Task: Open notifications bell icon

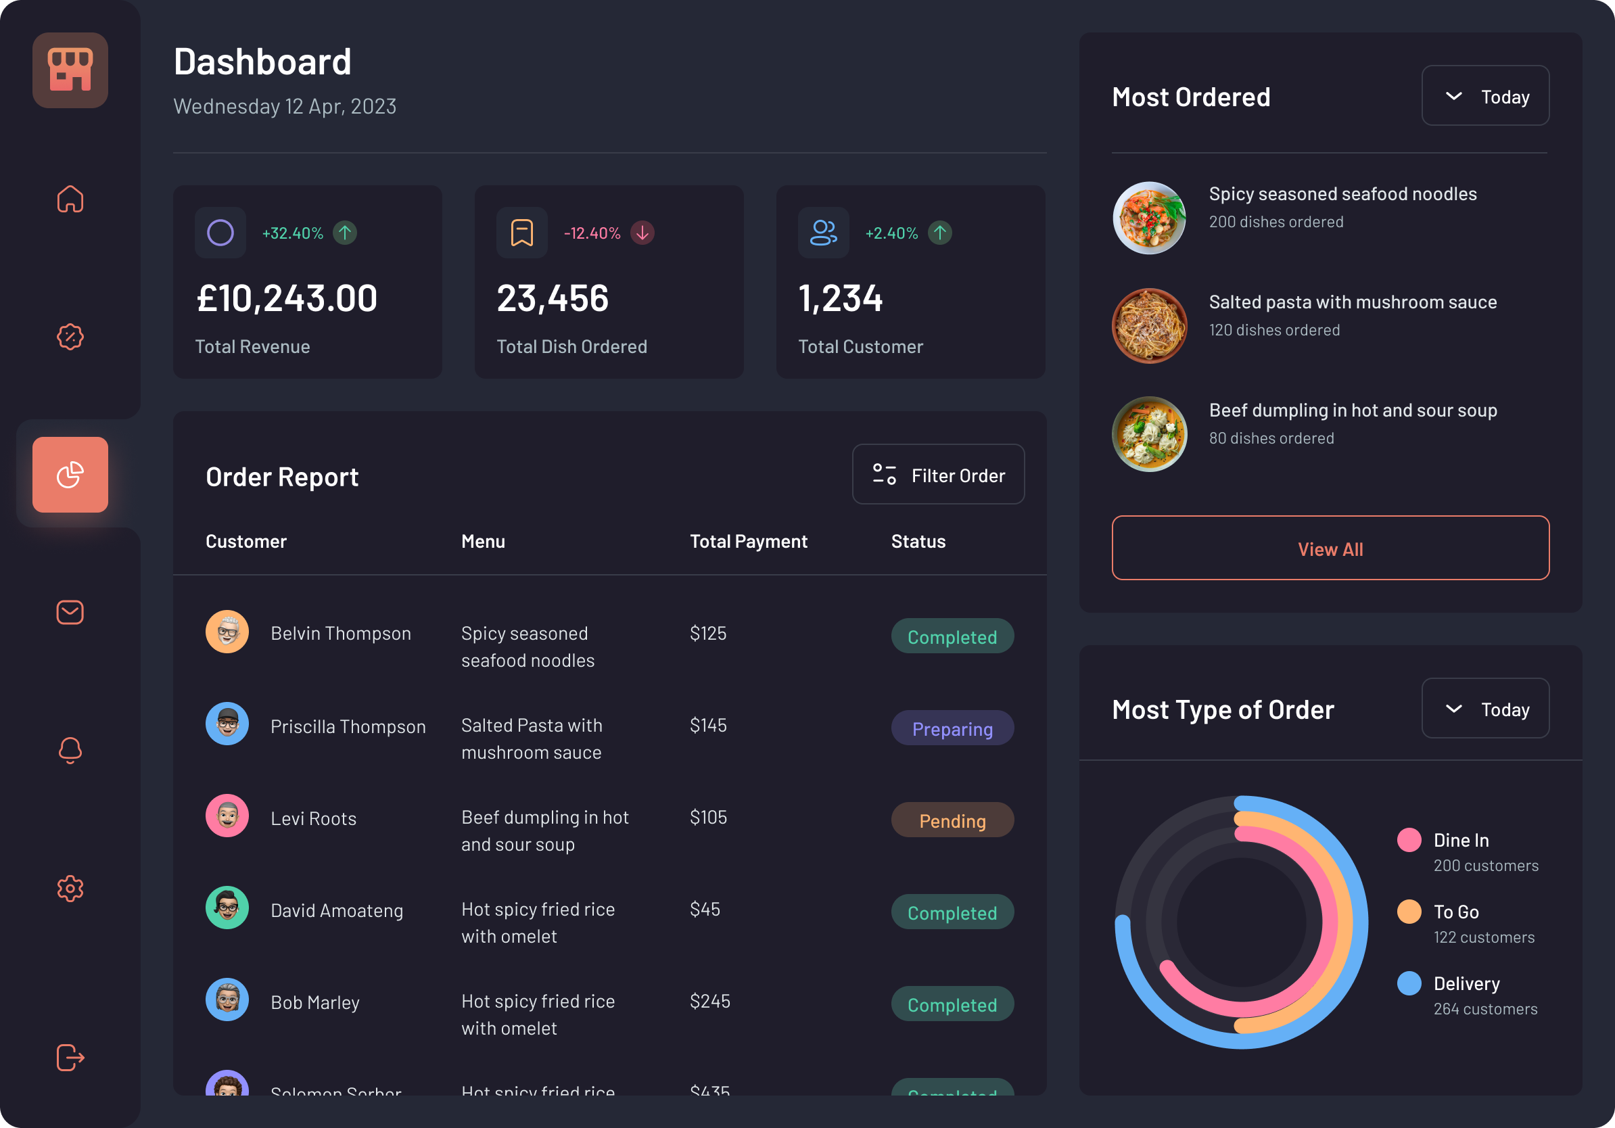Action: (70, 751)
